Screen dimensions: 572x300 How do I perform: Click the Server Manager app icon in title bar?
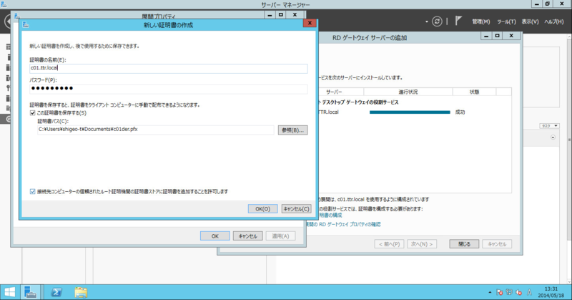click(4, 4)
